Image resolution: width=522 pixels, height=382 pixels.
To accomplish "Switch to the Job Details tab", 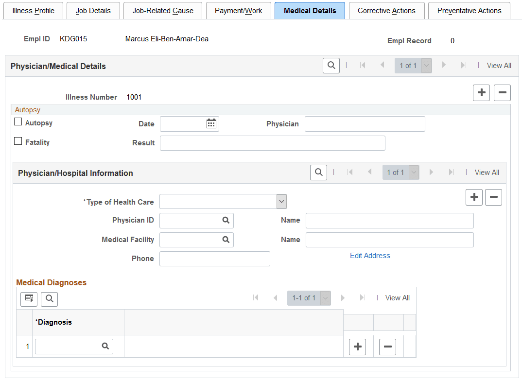I will (x=93, y=11).
